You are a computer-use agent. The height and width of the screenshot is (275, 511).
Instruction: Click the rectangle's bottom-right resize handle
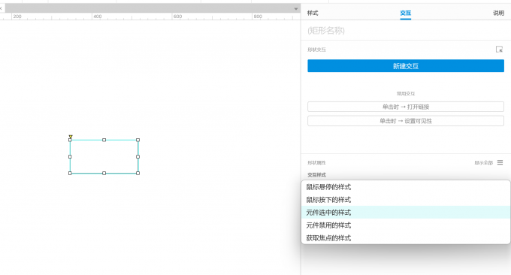click(138, 173)
